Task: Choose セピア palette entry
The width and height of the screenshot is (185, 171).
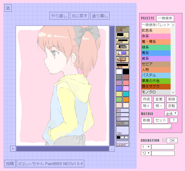Action: click(x=156, y=64)
